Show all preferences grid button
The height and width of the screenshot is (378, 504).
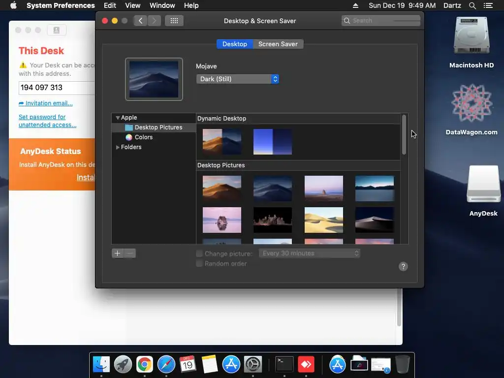(x=174, y=21)
